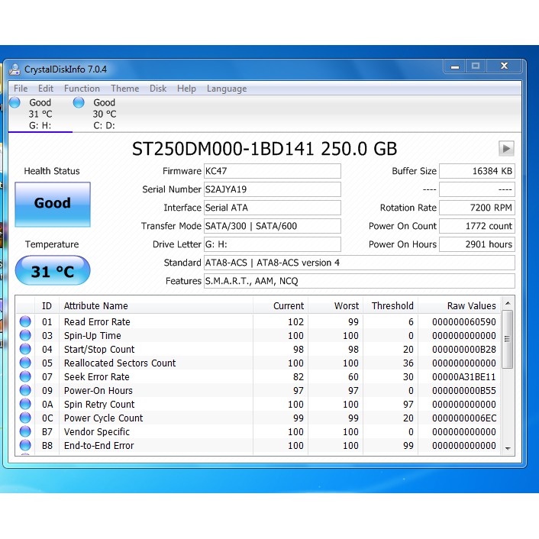Click the Seek Error Rate status orb
Viewport: 539px width, 539px height.
coord(25,377)
